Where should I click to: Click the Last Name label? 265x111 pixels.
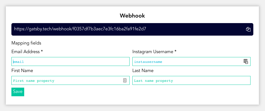[143, 71]
